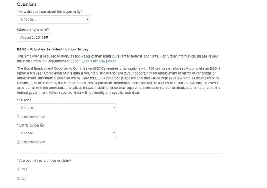Click the "When can you start?" label

pyautogui.click(x=33, y=30)
